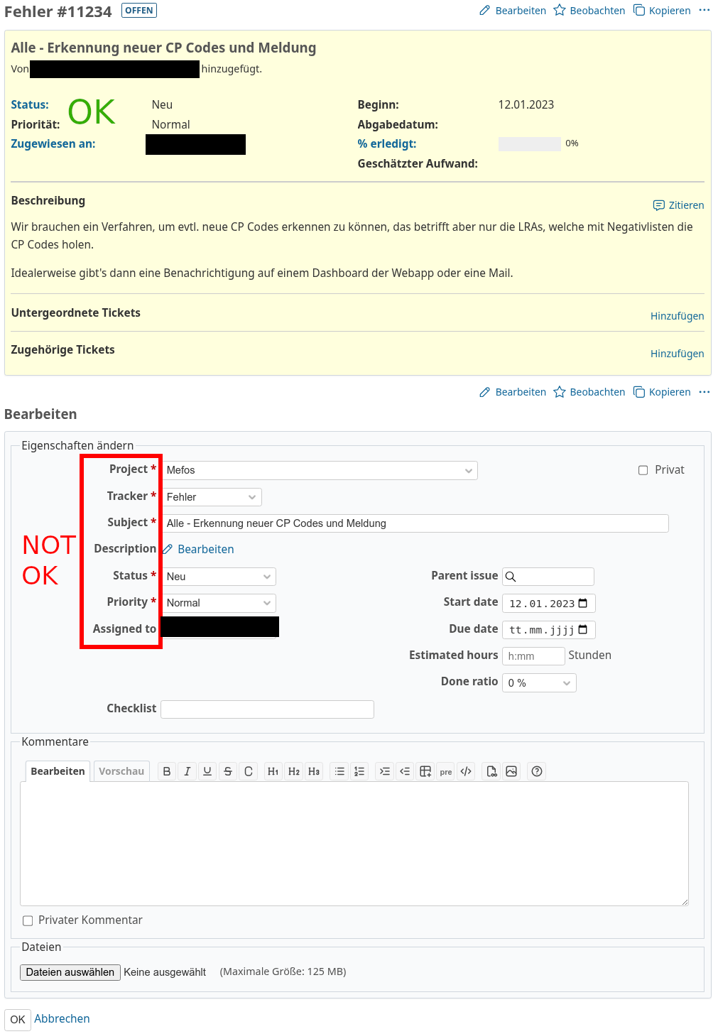Insert image into comment
The width and height of the screenshot is (718, 1034).
pos(511,771)
